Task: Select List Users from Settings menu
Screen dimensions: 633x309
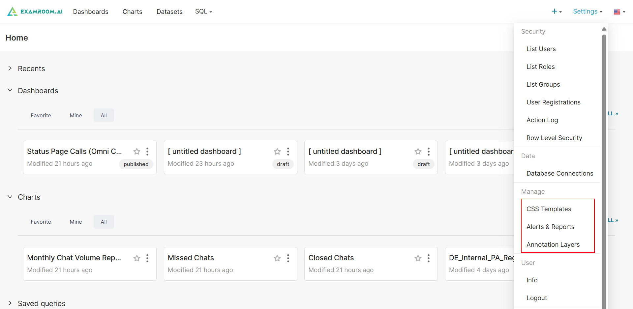Action: click(541, 49)
